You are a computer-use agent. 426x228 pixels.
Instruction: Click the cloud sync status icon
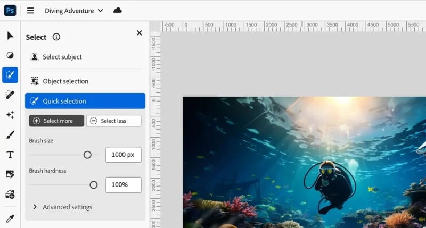(117, 10)
